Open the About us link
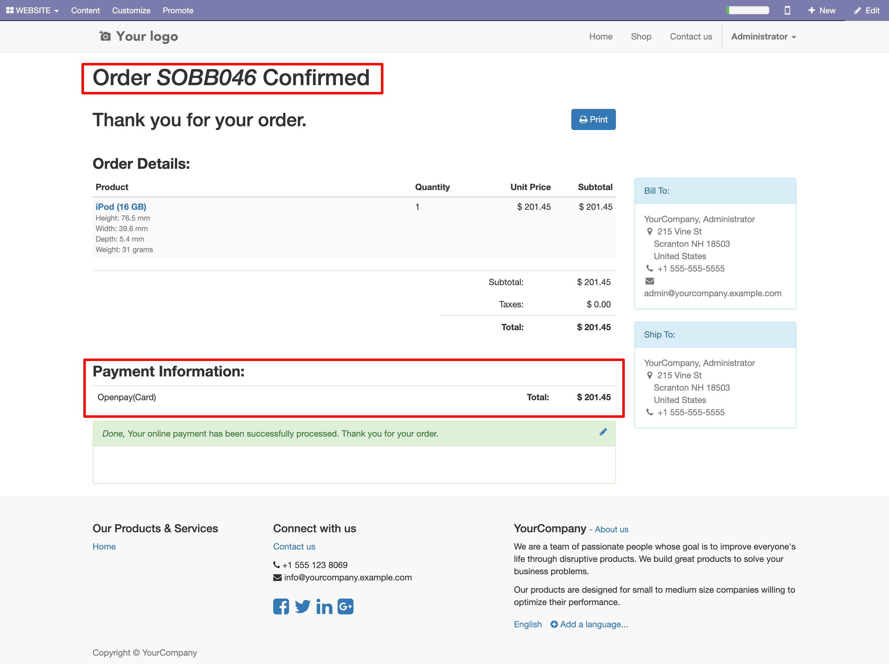 [611, 529]
